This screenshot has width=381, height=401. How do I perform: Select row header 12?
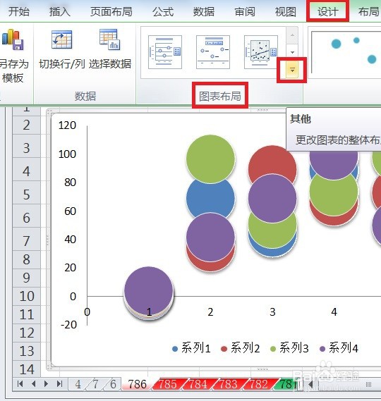pyautogui.click(x=26, y=333)
